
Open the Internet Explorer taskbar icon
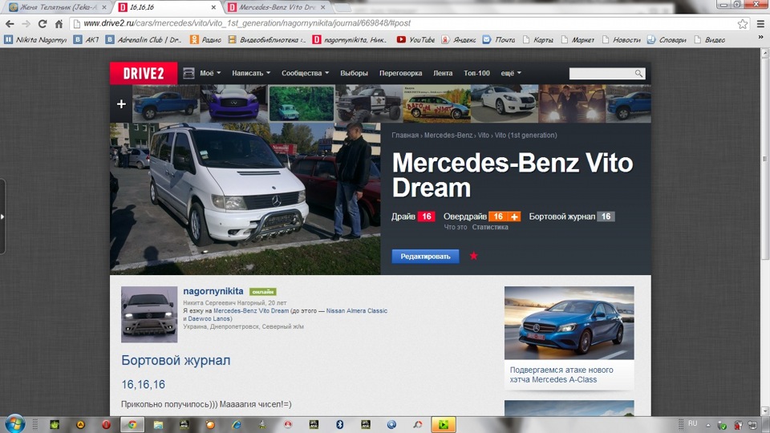[236, 425]
